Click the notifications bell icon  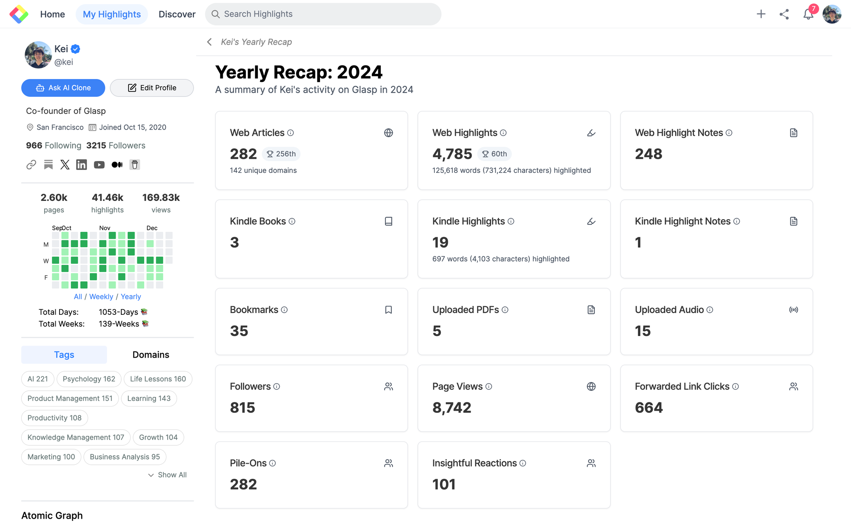808,14
